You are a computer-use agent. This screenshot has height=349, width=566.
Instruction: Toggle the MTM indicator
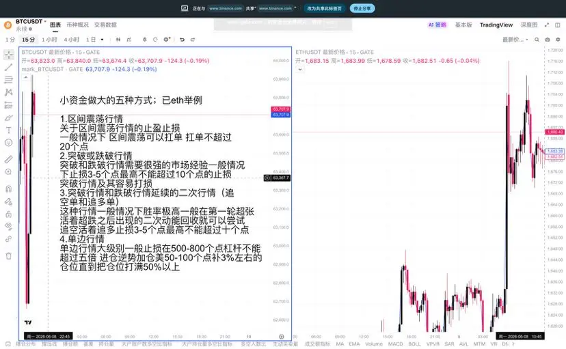[479, 344]
